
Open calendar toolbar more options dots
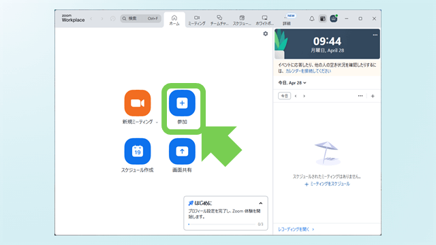pyautogui.click(x=360, y=96)
